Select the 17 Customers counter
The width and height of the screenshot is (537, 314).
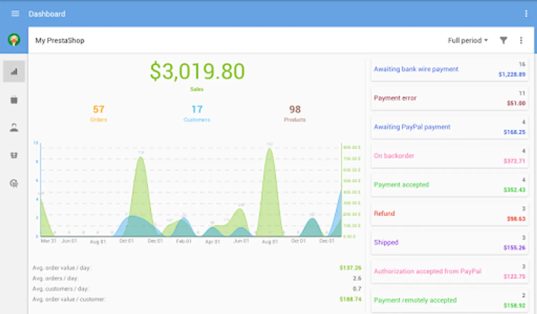click(x=197, y=113)
